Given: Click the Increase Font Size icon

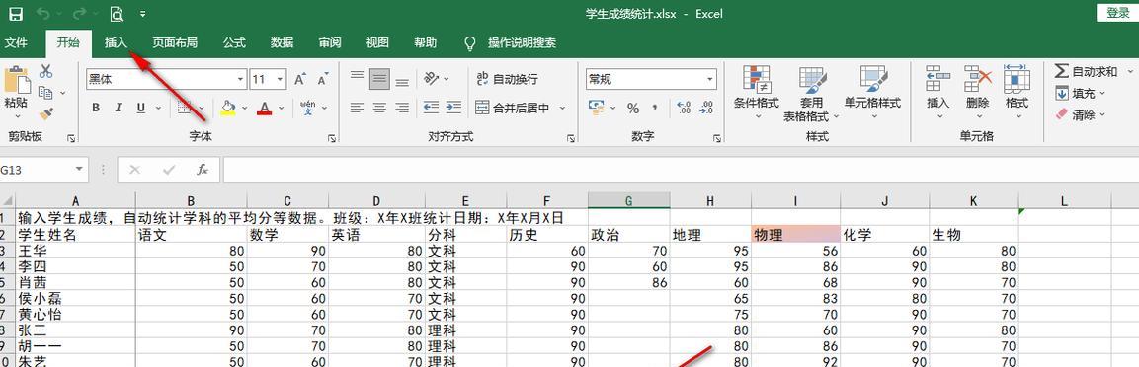Looking at the screenshot, I should point(300,78).
